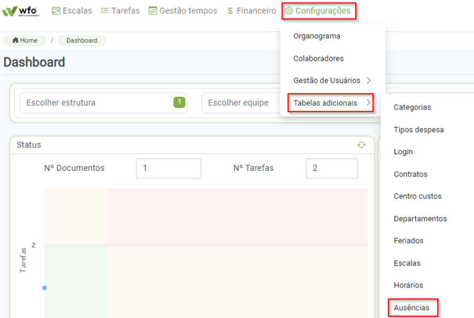Open the Escolher equipe dropdown
The image size is (474, 318).
(239, 103)
